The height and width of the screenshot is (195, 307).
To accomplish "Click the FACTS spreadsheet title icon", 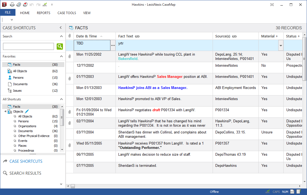I will coord(71,28).
